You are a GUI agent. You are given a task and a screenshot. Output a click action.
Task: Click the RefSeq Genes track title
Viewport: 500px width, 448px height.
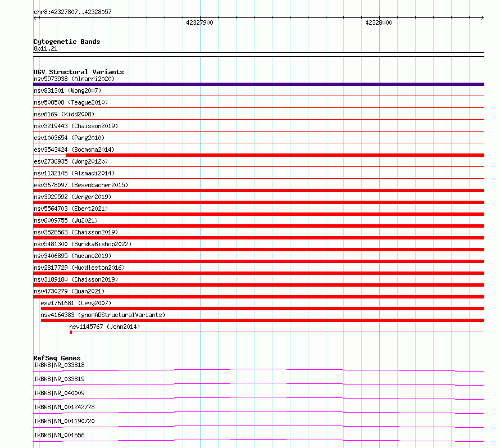[x=57, y=358]
